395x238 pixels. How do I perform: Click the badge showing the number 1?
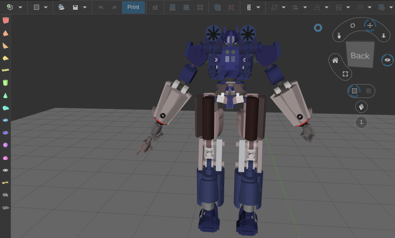(x=361, y=122)
